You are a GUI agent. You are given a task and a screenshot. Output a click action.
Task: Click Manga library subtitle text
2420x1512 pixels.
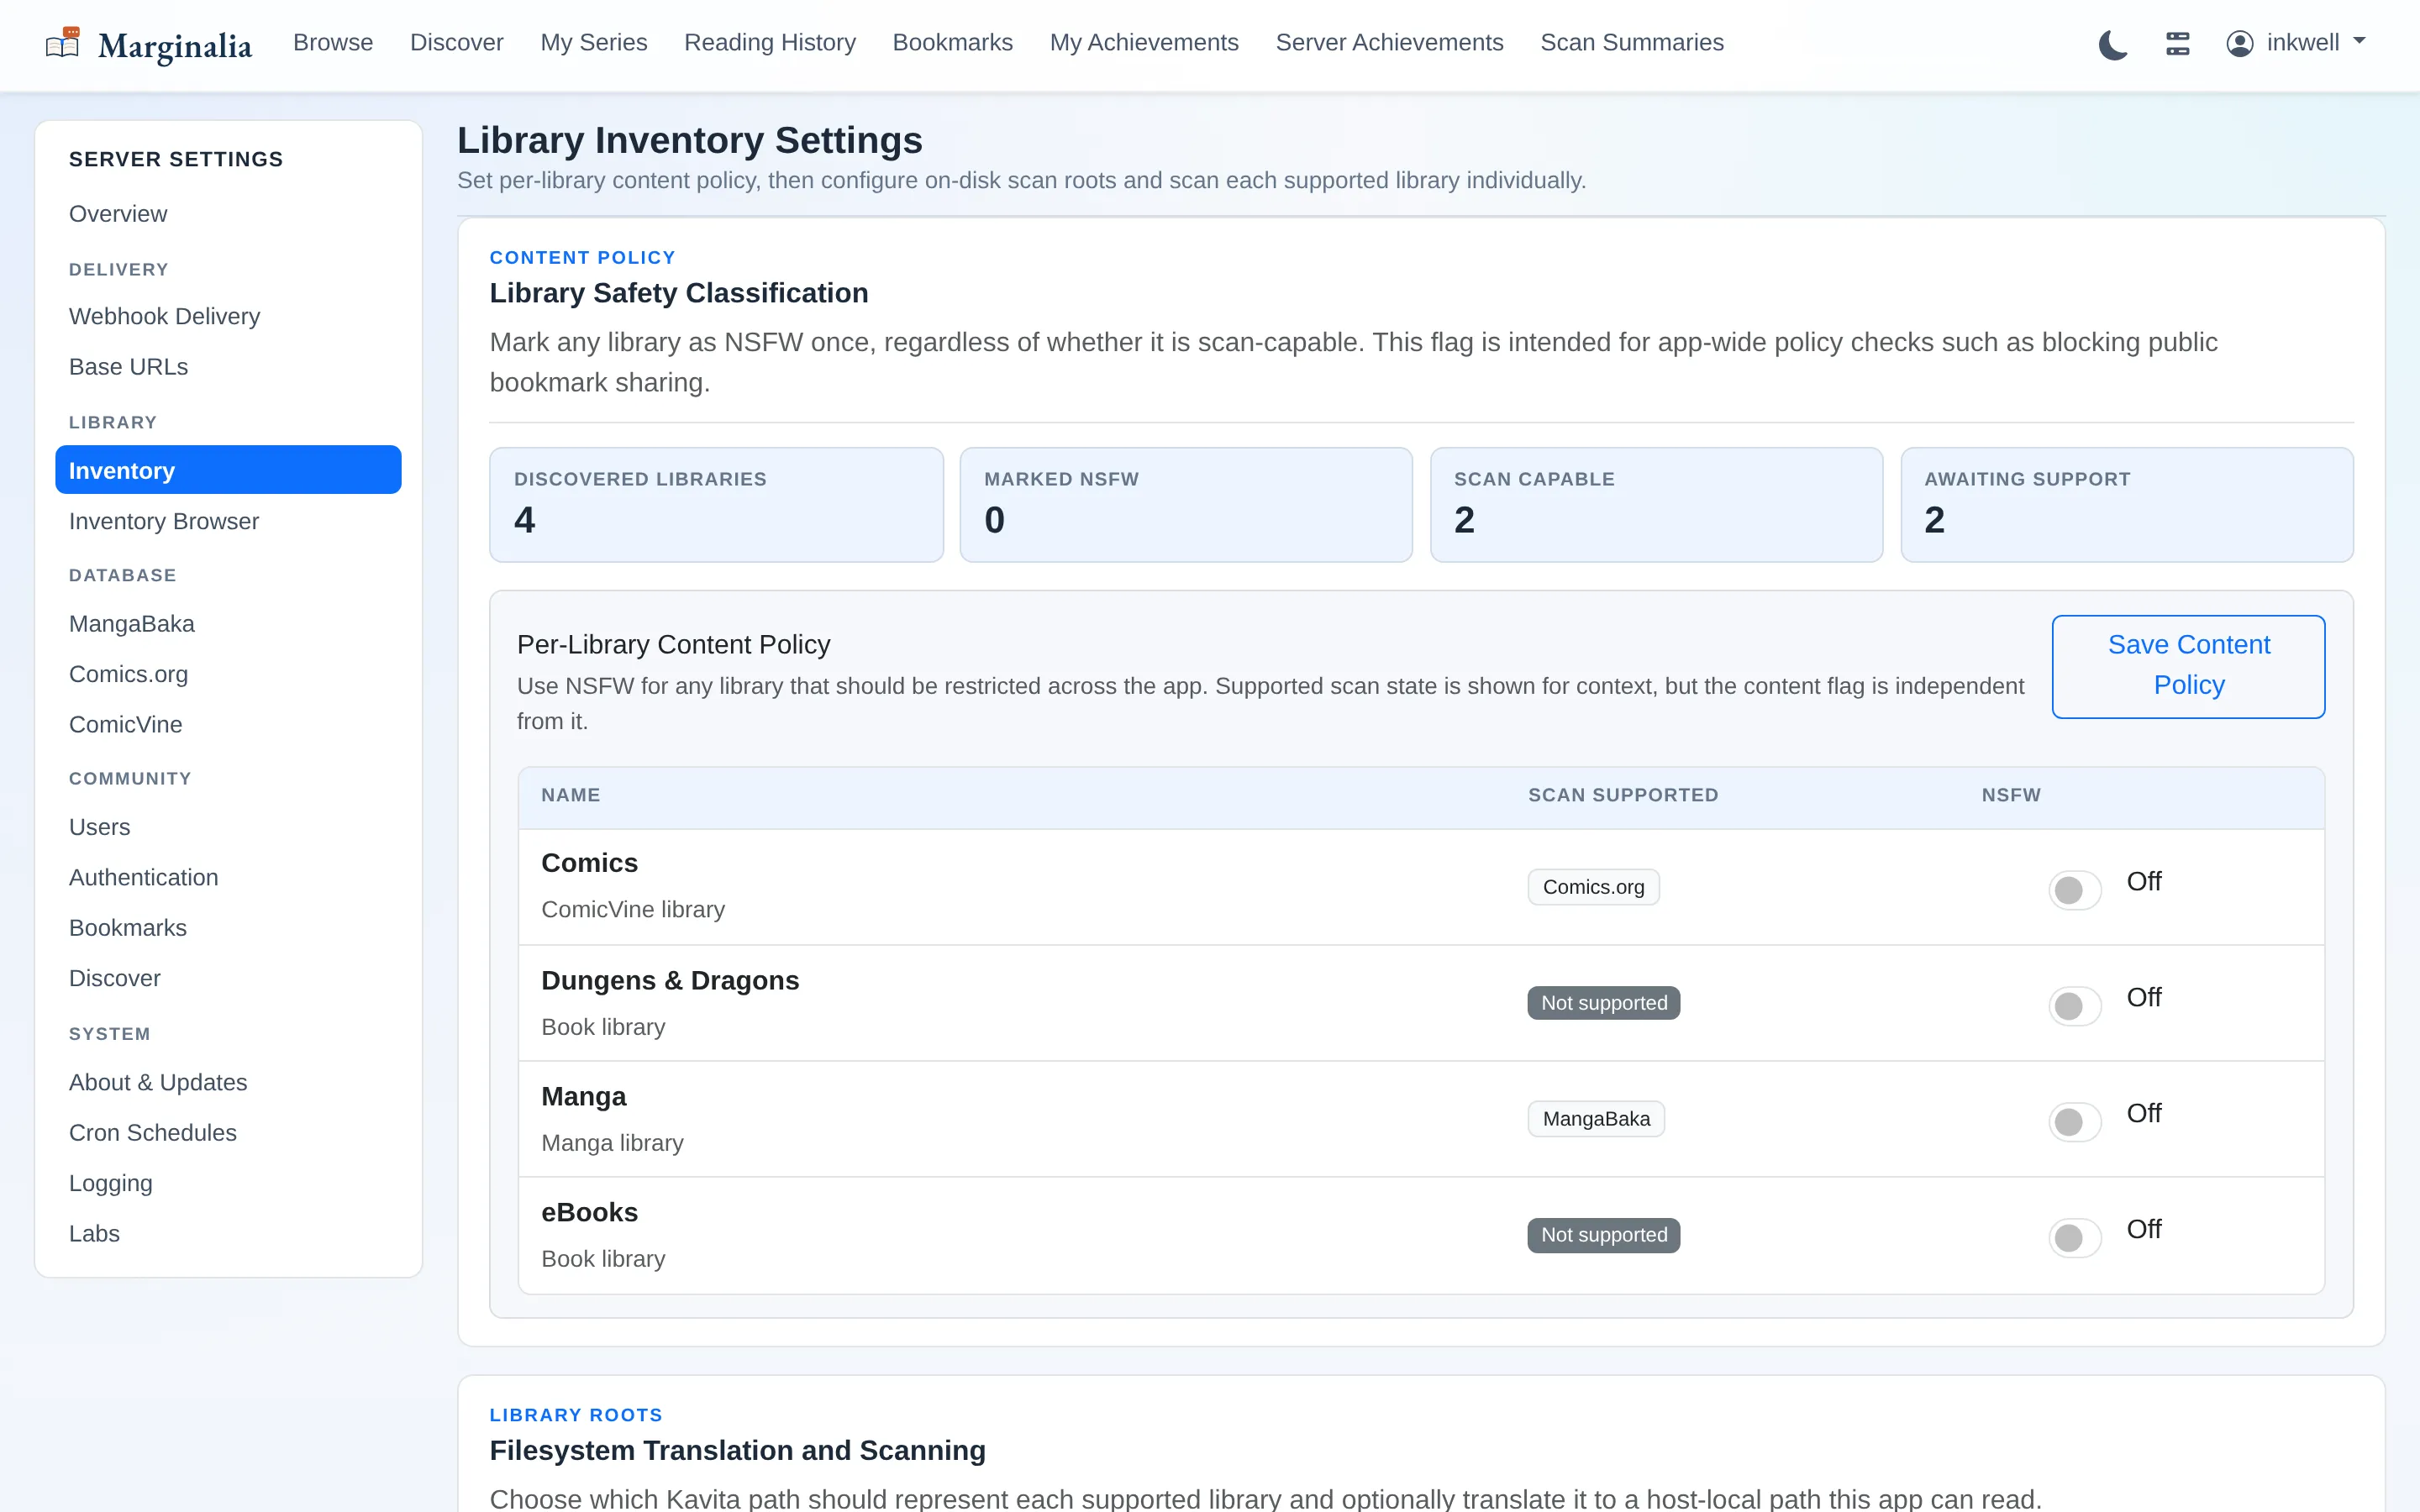[x=612, y=1143]
